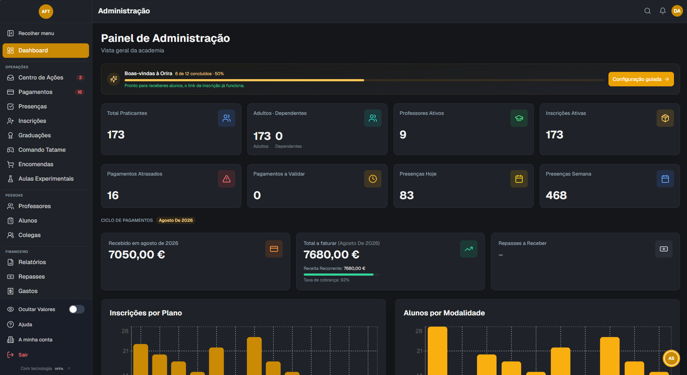Viewport: 687px width, 375px height.
Task: Click the Repasses a Receber banknote icon
Action: point(664,249)
